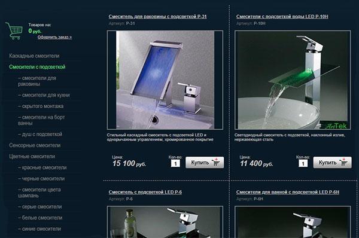
Task: Click the 'Артикул: P-6' text
Action: pos(121,199)
